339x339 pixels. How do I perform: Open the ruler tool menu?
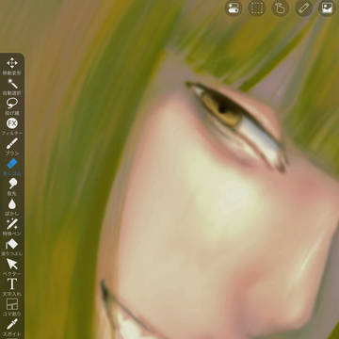click(x=303, y=8)
